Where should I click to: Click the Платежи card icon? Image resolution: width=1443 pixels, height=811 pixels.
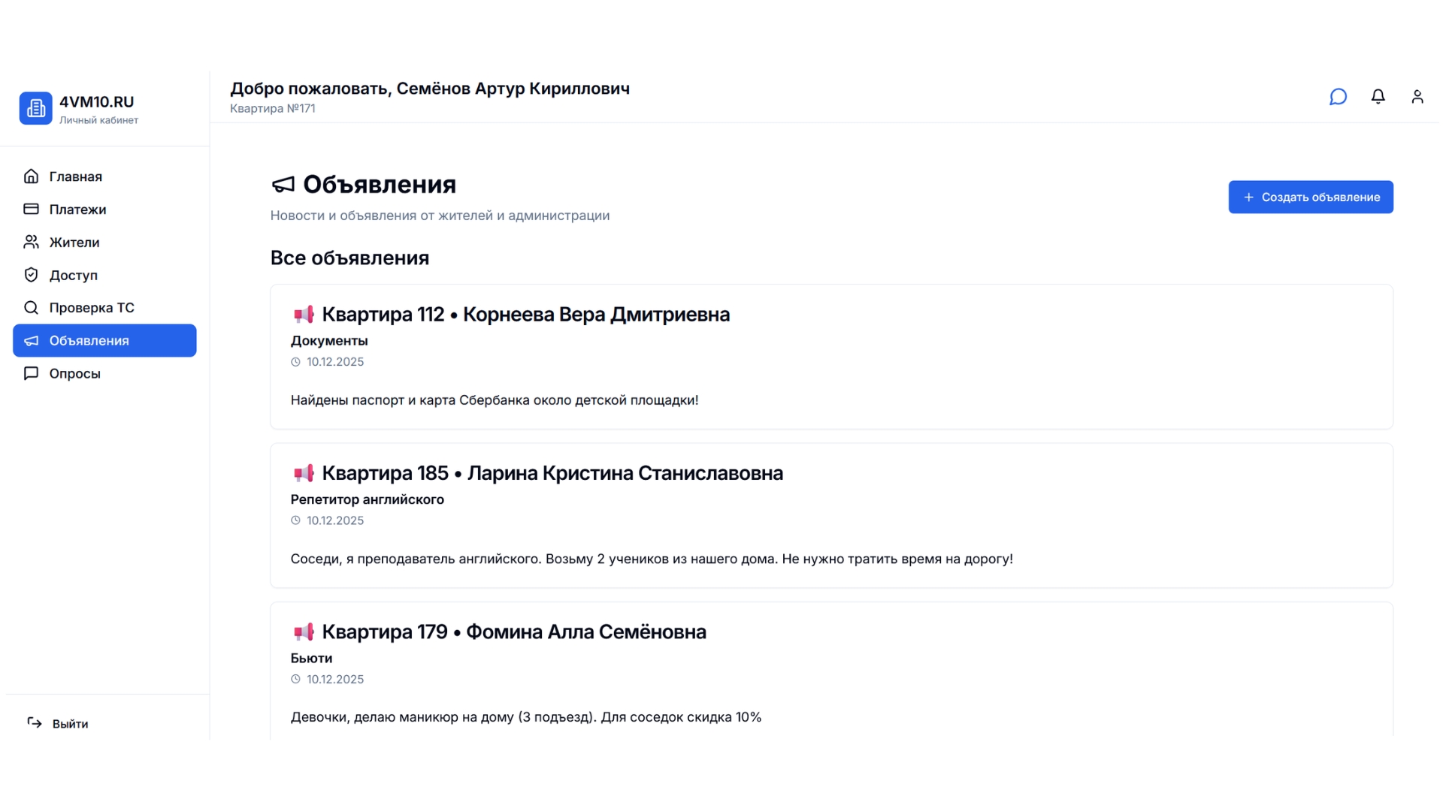[x=31, y=209]
